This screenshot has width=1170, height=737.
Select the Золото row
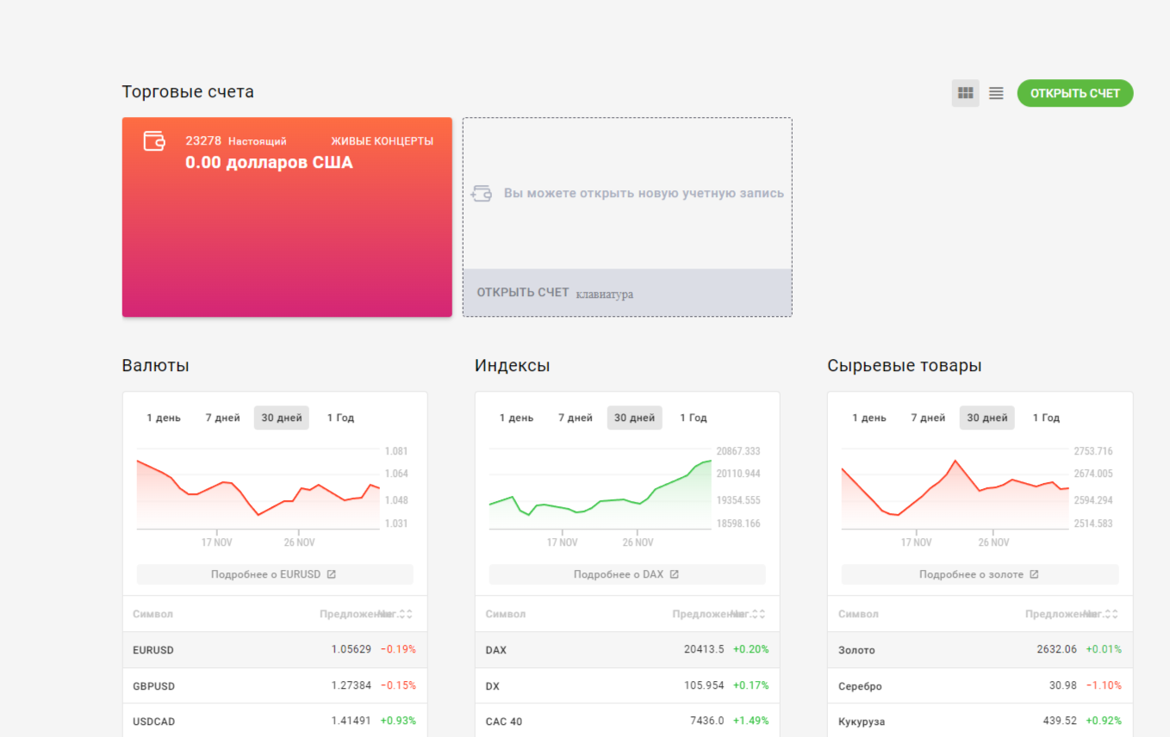click(980, 650)
